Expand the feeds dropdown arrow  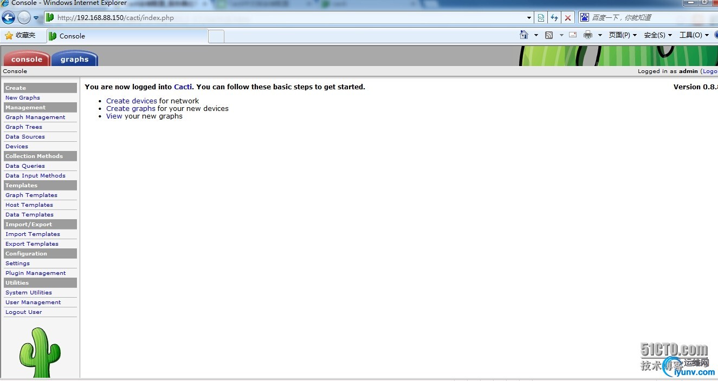click(x=561, y=35)
